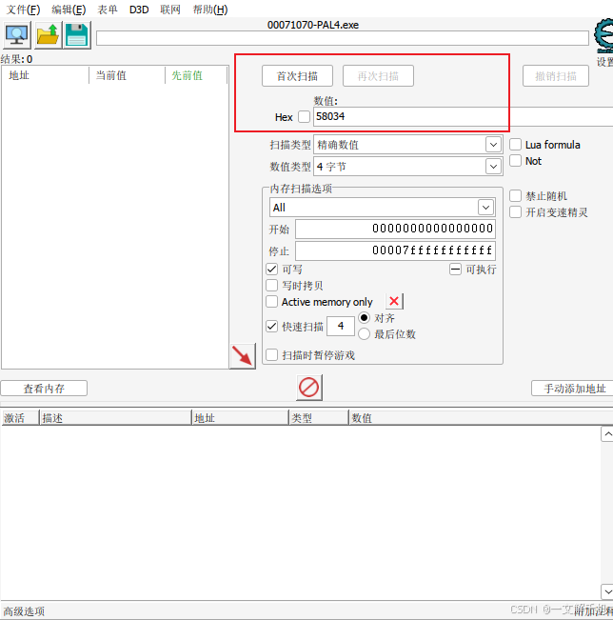Screen dimensions: 613x620
Task: Click the 地址 results column header
Action: pyautogui.click(x=46, y=75)
